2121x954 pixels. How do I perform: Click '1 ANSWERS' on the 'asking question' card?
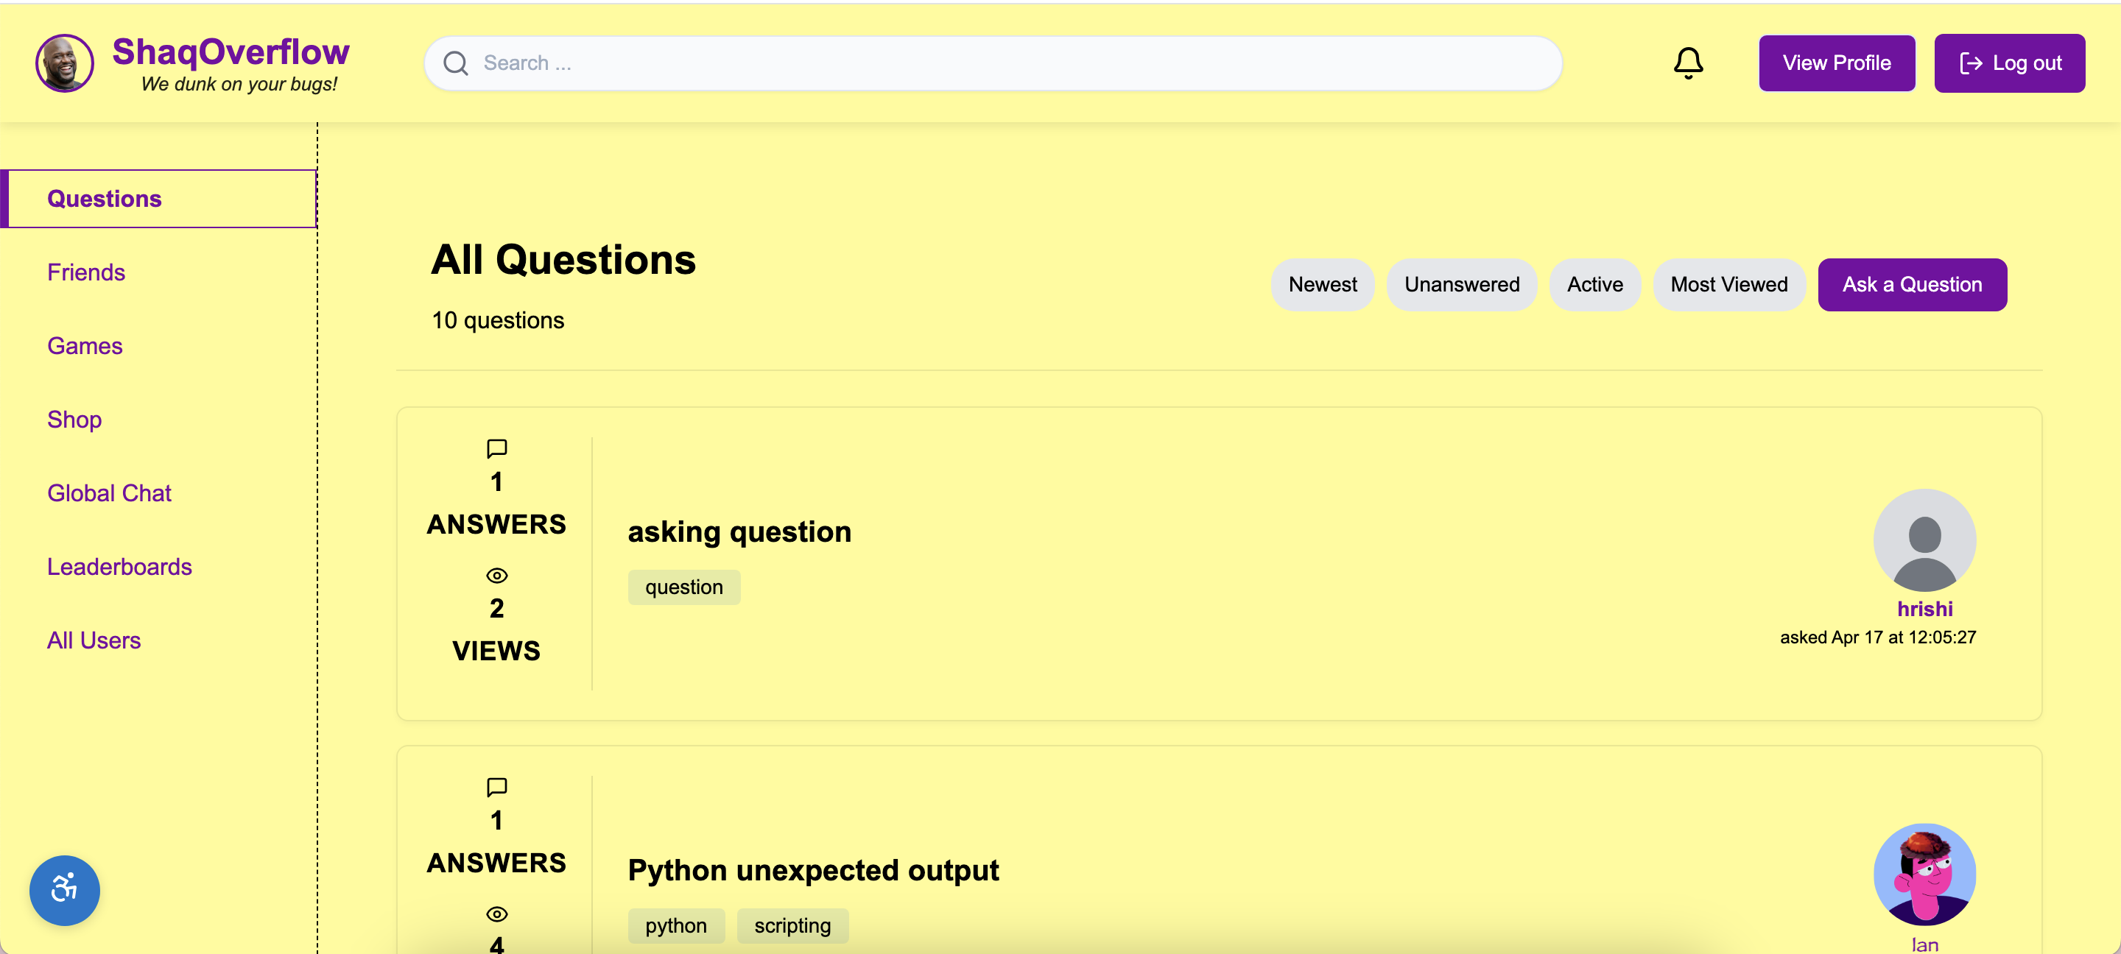[496, 503]
